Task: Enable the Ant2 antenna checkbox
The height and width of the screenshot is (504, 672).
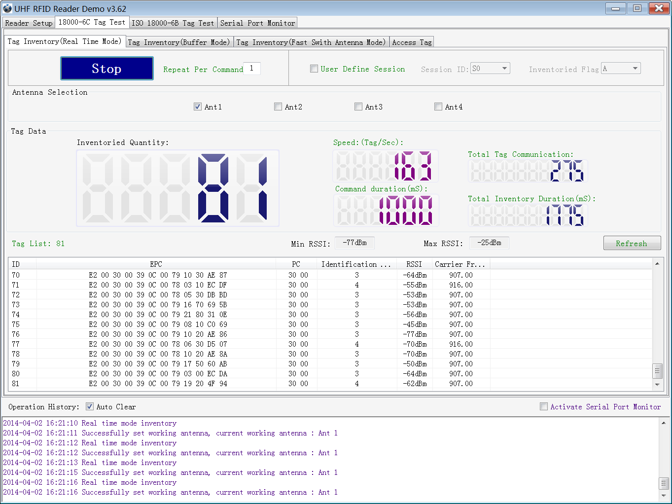Action: (278, 107)
